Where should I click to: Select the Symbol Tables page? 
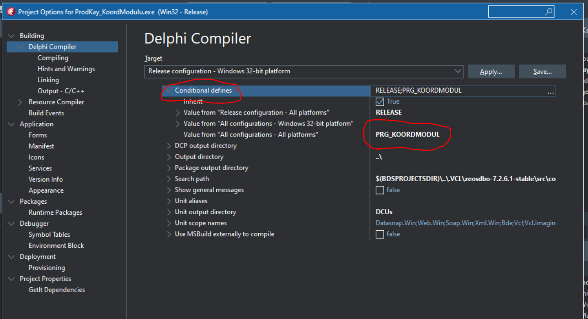pos(49,235)
